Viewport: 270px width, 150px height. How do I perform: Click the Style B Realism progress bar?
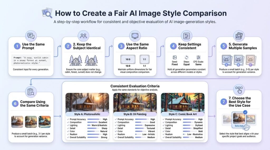point(138,134)
